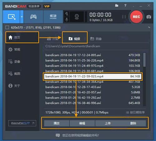Select screen recording mode icon
The width and height of the screenshot is (156, 141).
point(12,17)
